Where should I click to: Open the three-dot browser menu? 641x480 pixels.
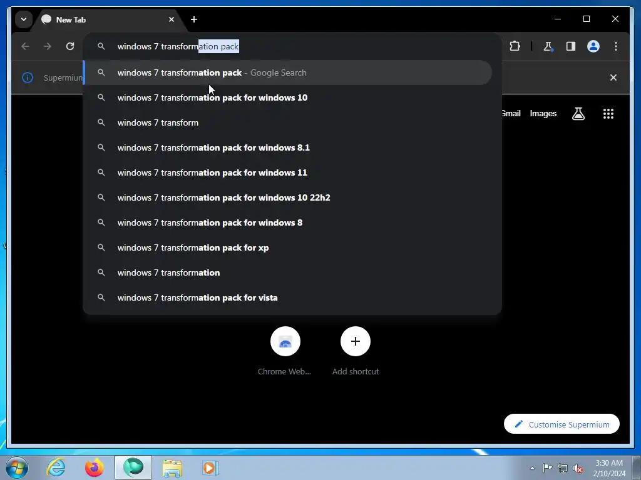pyautogui.click(x=616, y=46)
